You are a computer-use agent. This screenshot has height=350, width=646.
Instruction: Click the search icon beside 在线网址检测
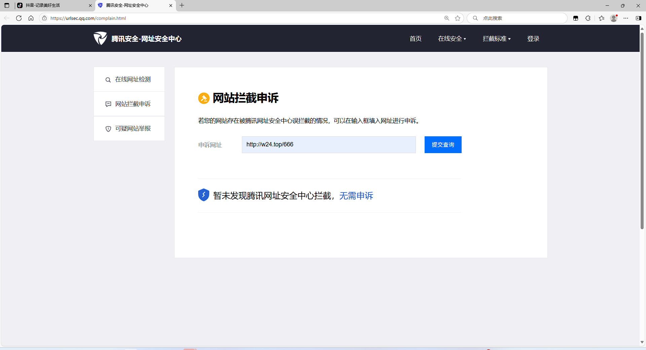108,80
